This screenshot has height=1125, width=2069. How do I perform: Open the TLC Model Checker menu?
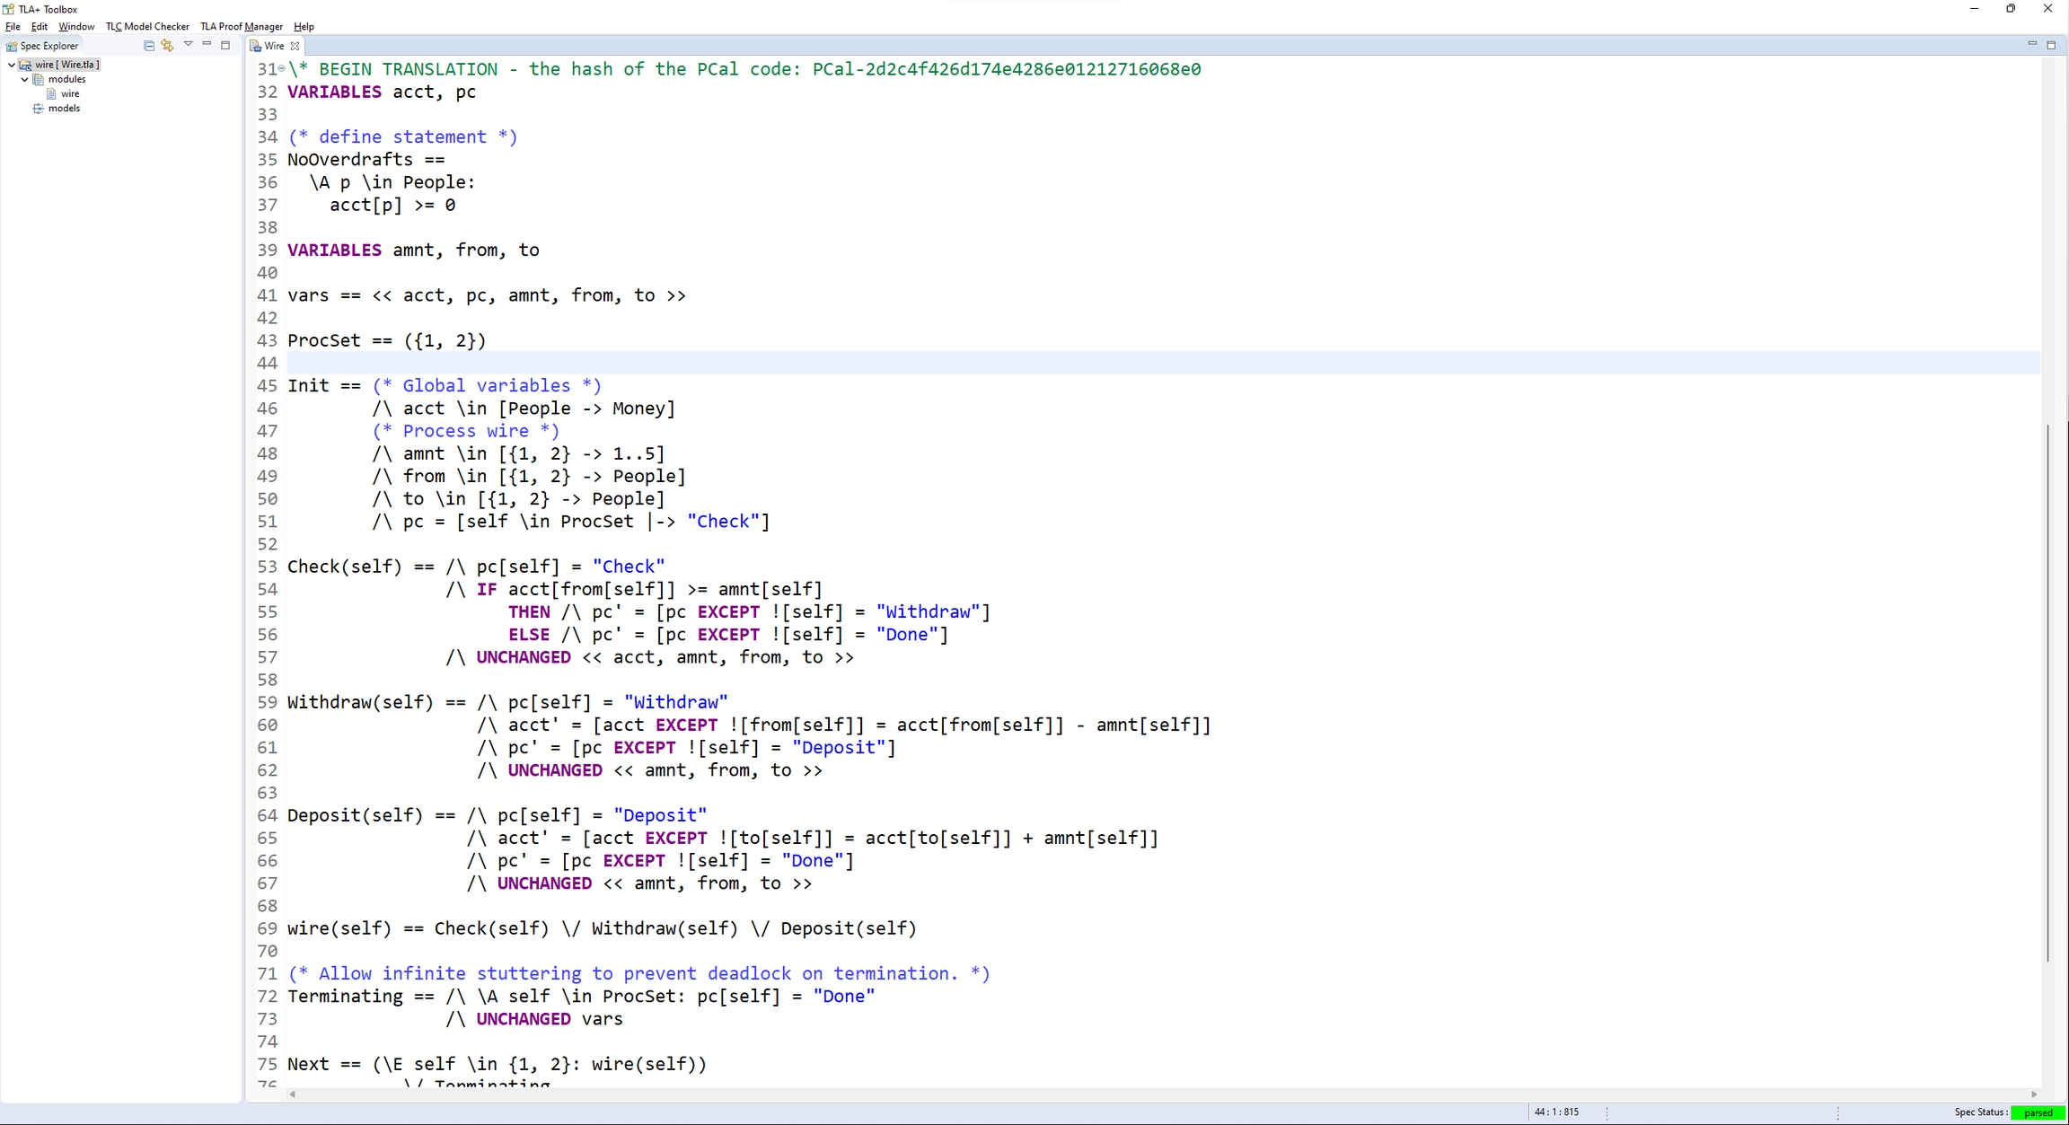tap(146, 26)
